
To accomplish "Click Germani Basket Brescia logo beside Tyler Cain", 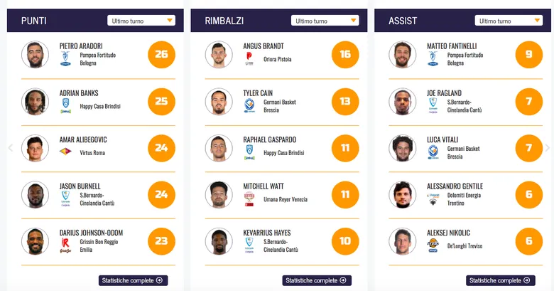I will coord(249,105).
